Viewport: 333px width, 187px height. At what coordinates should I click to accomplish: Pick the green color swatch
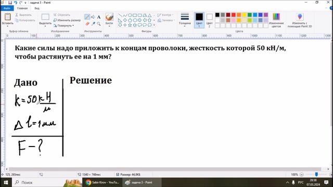250,15
